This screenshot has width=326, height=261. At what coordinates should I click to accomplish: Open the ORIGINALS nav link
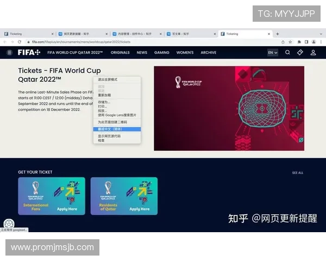[x=120, y=52]
